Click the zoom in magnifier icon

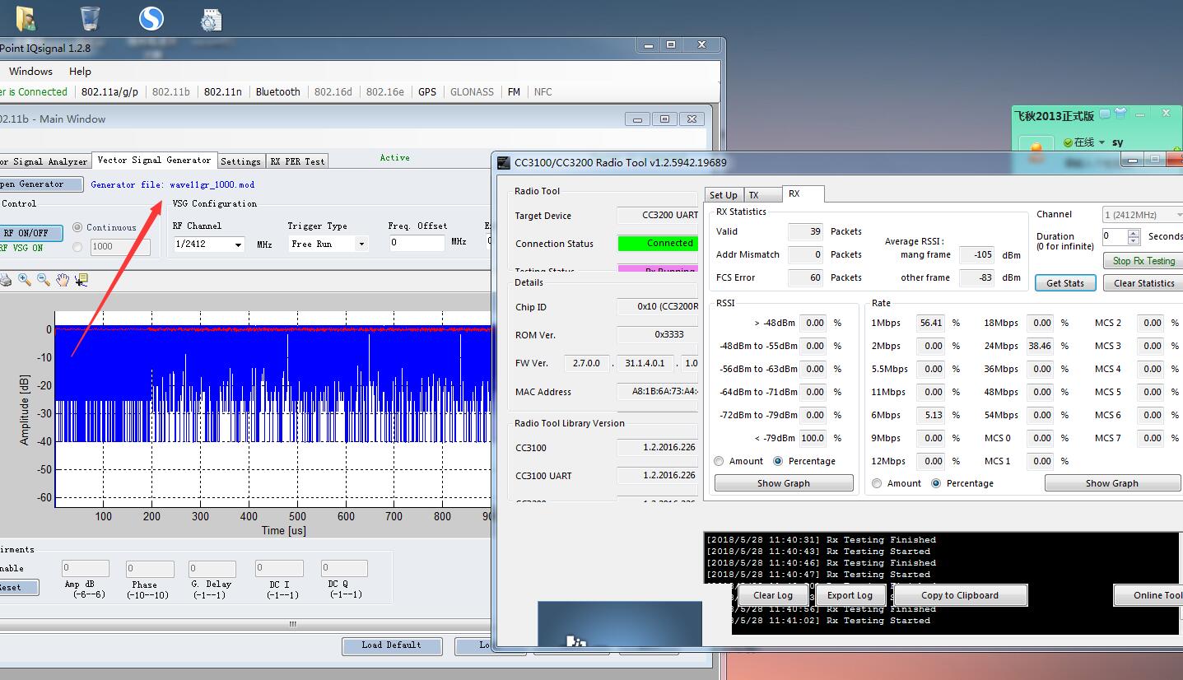pyautogui.click(x=25, y=280)
